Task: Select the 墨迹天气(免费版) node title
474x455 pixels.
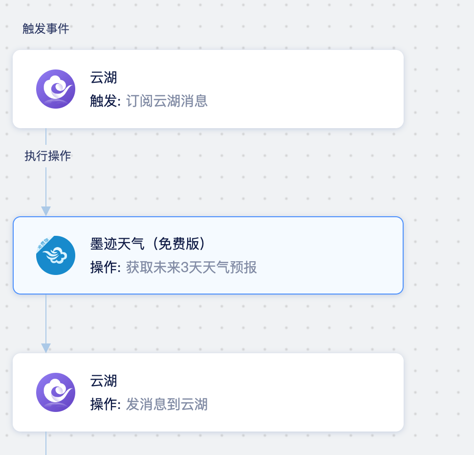Action: (x=148, y=244)
